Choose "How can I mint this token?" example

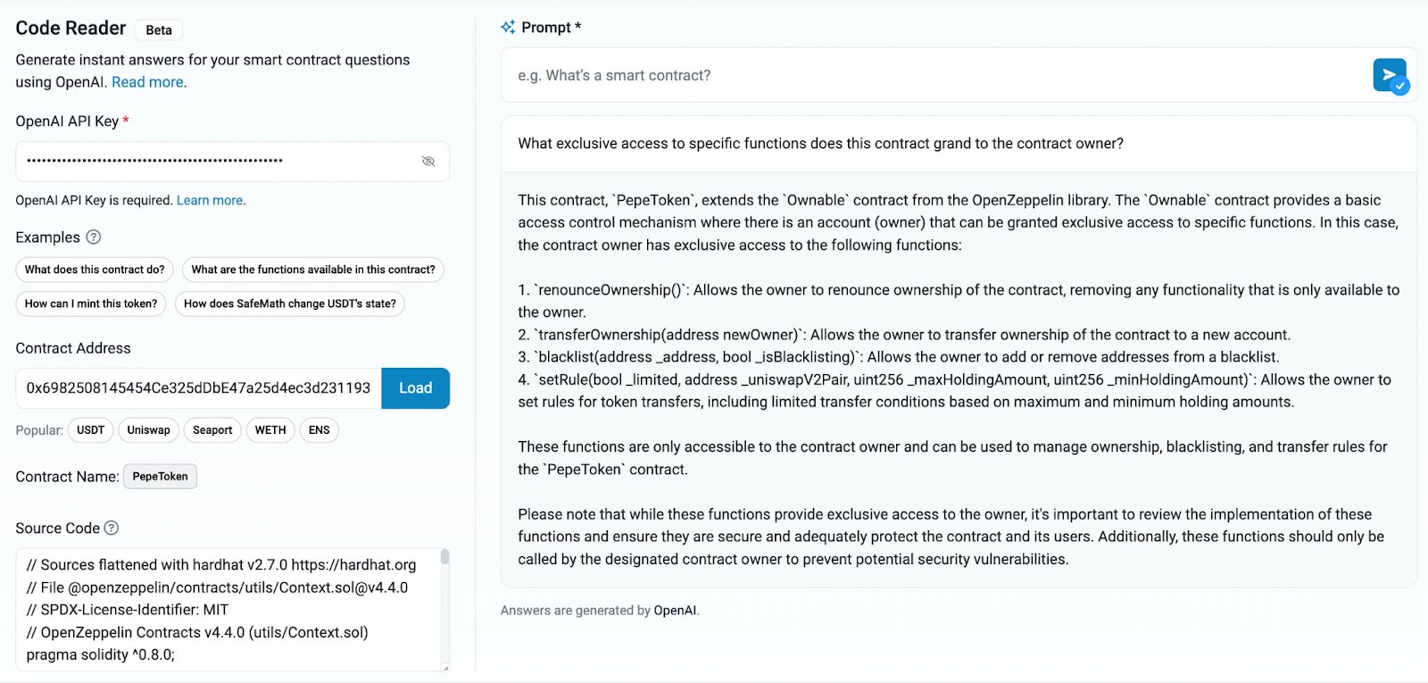tap(91, 304)
